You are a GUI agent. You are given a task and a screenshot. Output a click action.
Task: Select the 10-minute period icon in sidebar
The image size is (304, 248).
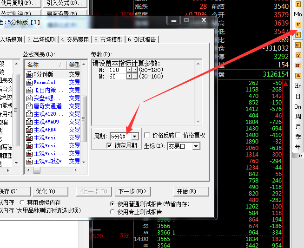298,45
